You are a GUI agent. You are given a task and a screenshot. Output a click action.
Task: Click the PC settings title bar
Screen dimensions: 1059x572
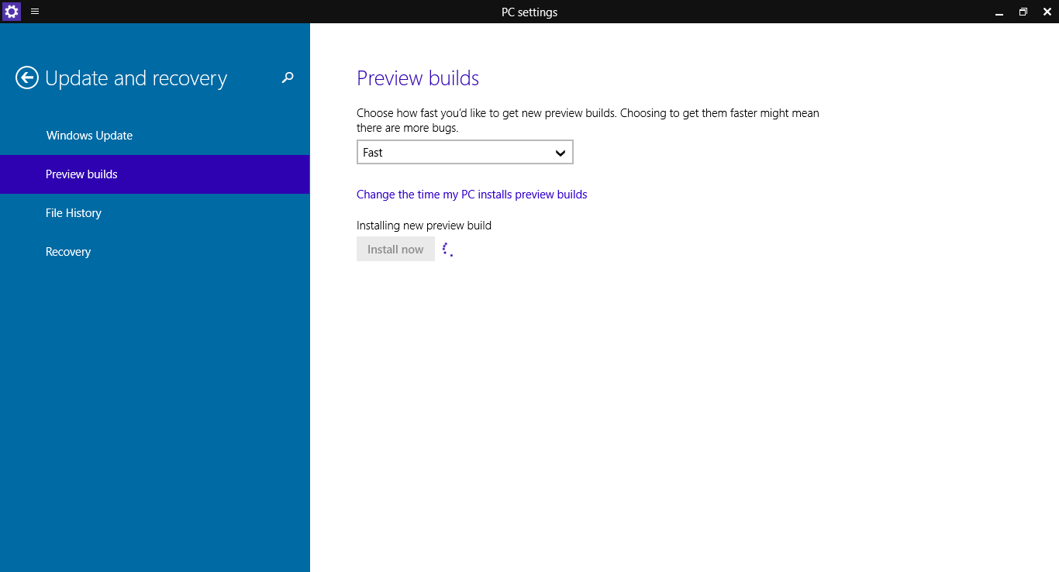529,12
